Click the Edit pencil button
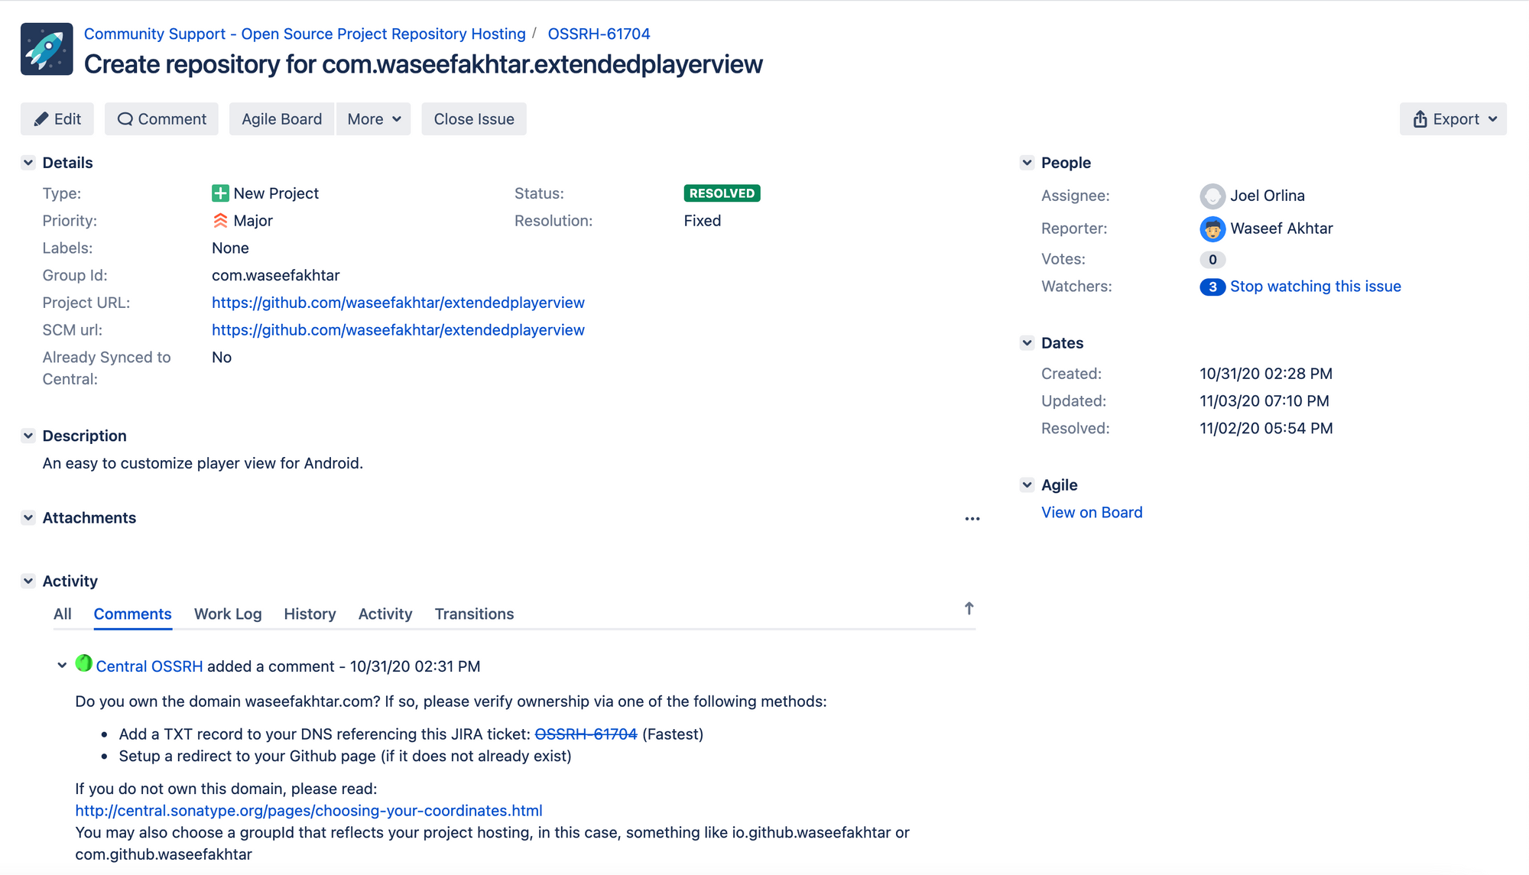1529x875 pixels. pos(57,119)
